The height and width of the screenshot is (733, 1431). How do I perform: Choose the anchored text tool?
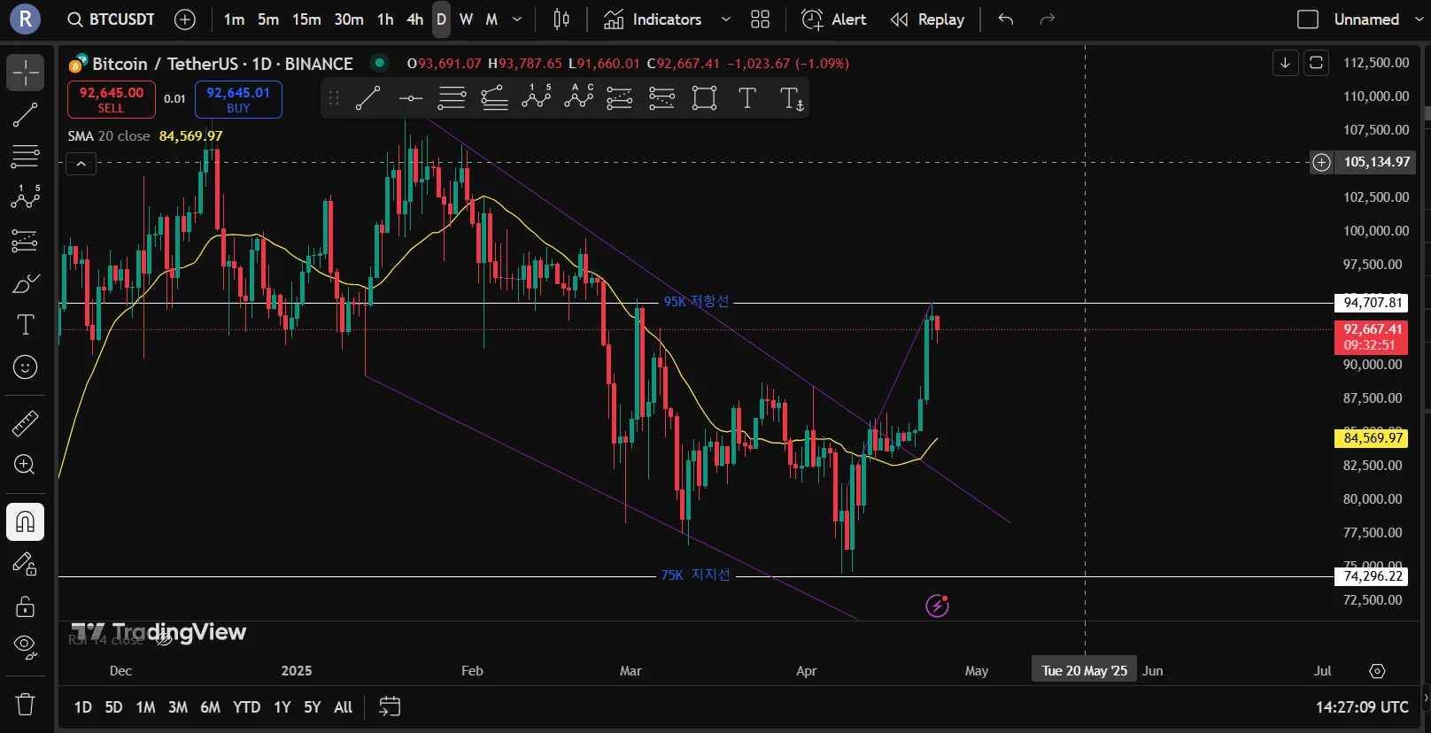[791, 98]
